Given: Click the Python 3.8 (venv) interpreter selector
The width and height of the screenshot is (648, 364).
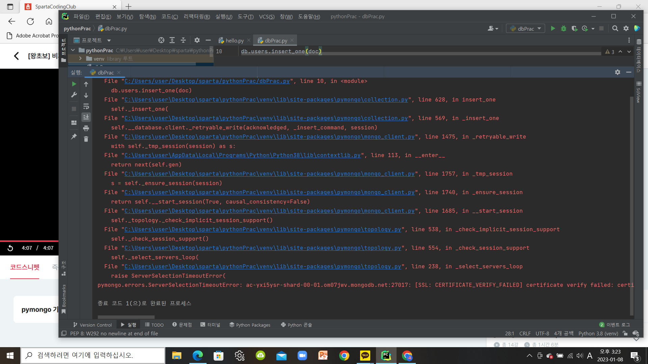Looking at the screenshot, I should (598, 334).
